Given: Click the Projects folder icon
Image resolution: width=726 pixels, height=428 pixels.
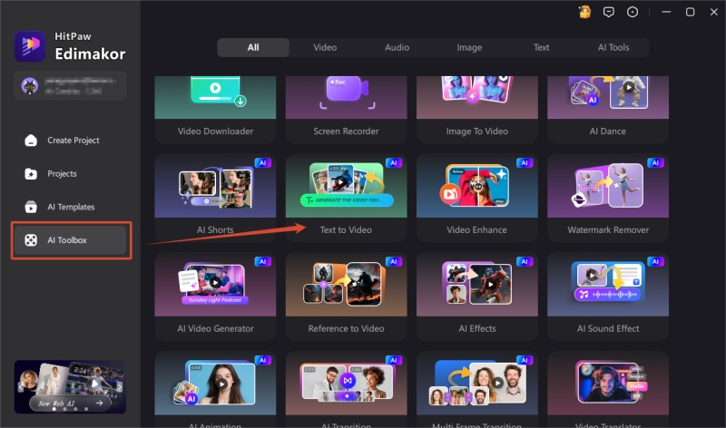Looking at the screenshot, I should 31,173.
